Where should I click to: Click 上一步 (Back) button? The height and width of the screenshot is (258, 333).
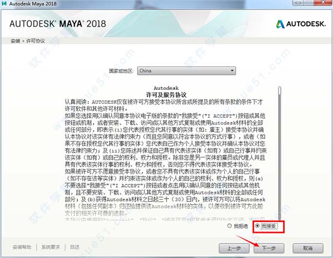(234, 248)
